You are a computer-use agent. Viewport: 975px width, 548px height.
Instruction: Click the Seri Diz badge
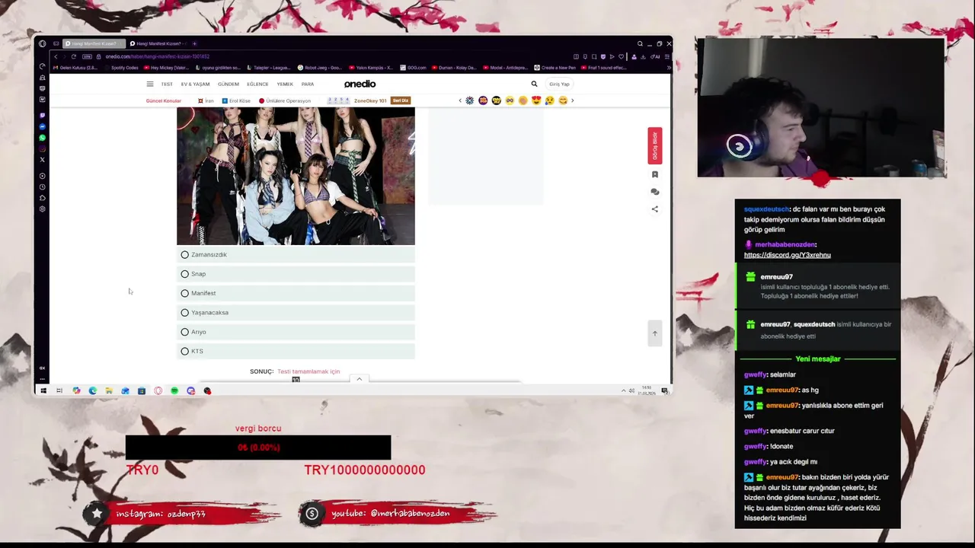pyautogui.click(x=401, y=100)
